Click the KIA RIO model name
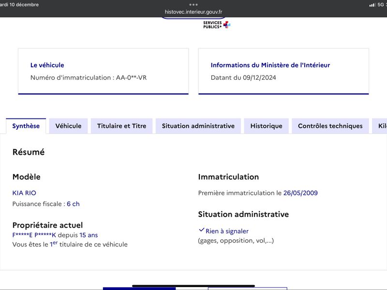Image resolution: width=387 pixels, height=290 pixels. tap(24, 193)
